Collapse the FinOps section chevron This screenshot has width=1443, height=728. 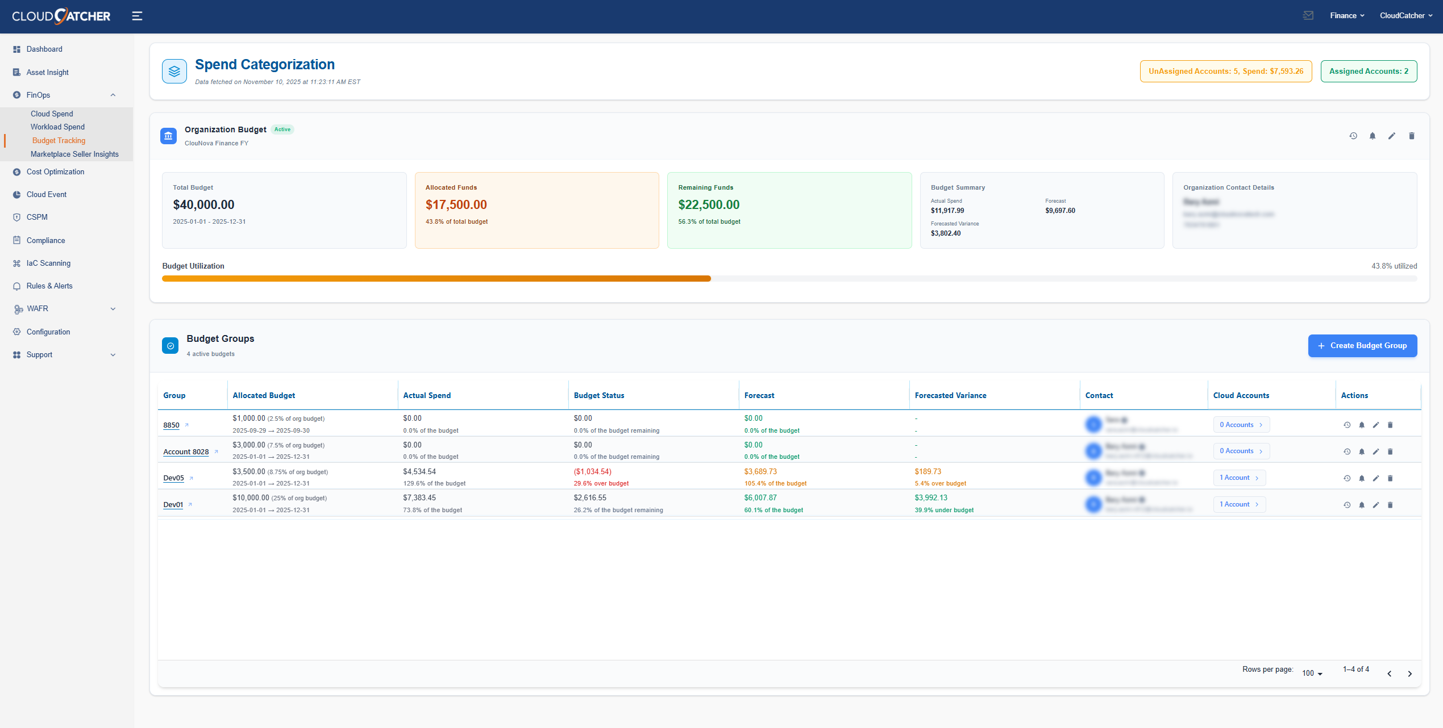coord(113,95)
